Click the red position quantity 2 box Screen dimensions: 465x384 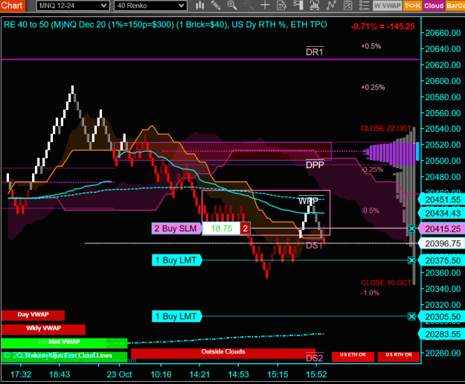coord(245,228)
